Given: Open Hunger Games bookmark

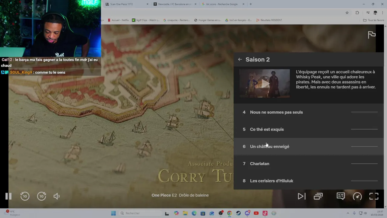Looking at the screenshot, I should point(208,20).
